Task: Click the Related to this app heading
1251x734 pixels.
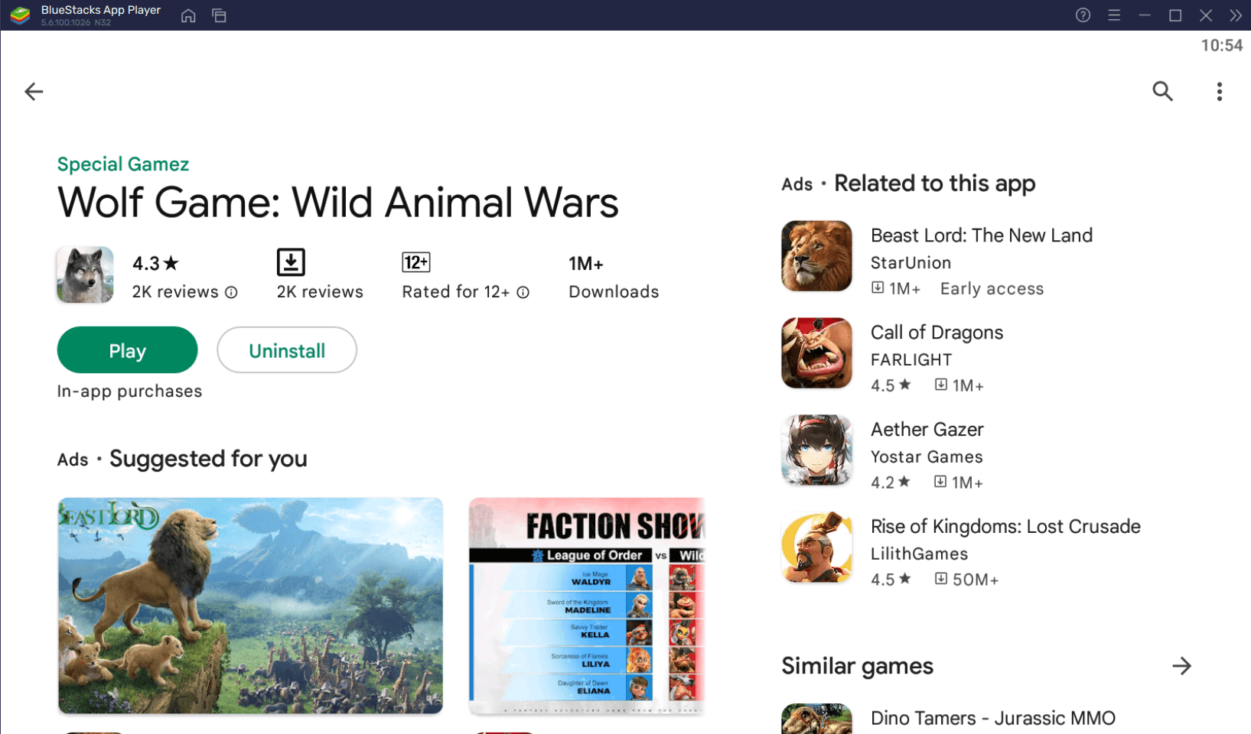Action: click(x=934, y=183)
